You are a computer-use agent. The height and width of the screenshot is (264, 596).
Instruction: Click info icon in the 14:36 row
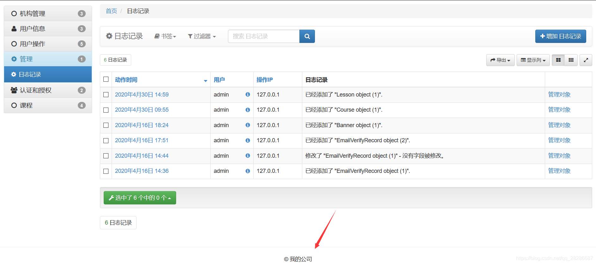248,171
